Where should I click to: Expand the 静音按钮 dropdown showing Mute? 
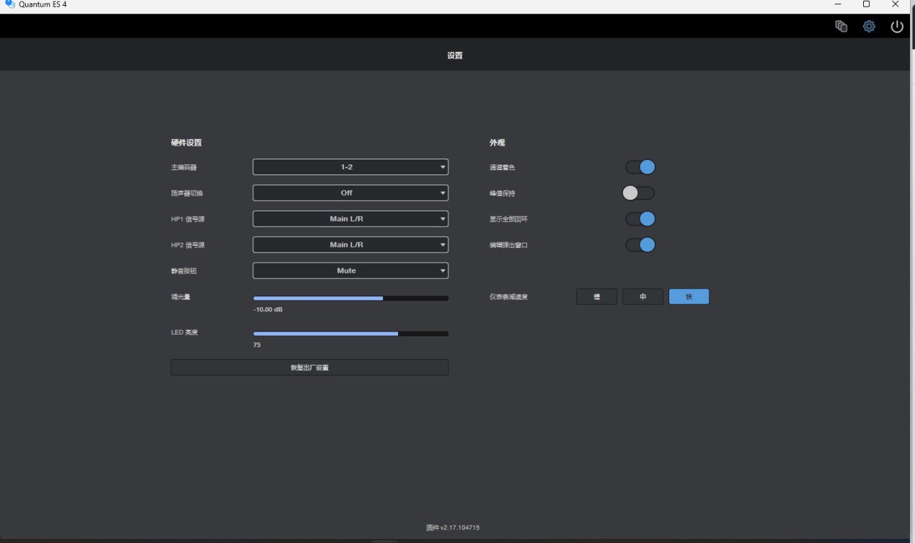pos(350,271)
